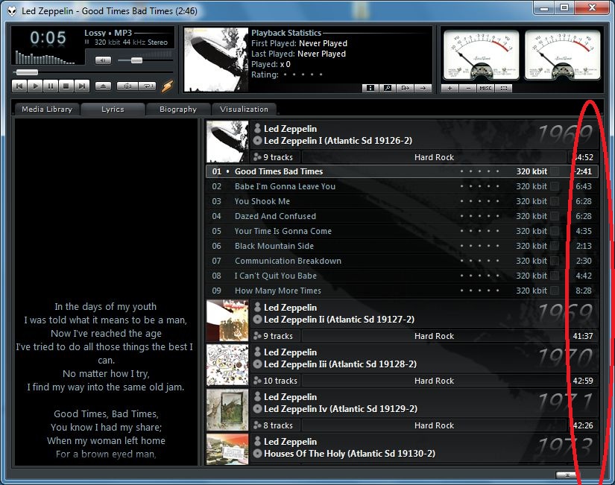Click the song seek bar handle

click(x=27, y=72)
